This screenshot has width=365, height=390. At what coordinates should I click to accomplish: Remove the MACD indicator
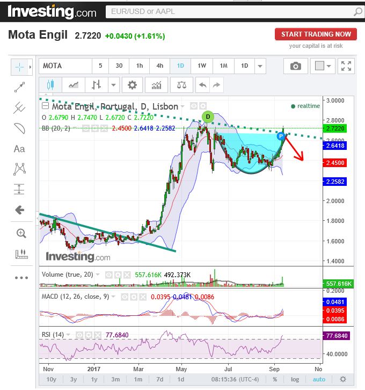click(143, 297)
